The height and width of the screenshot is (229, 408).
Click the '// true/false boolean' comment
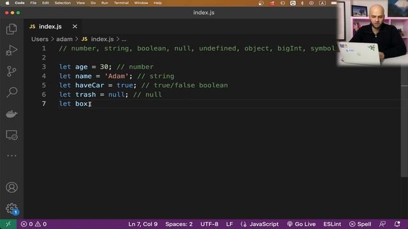click(184, 85)
